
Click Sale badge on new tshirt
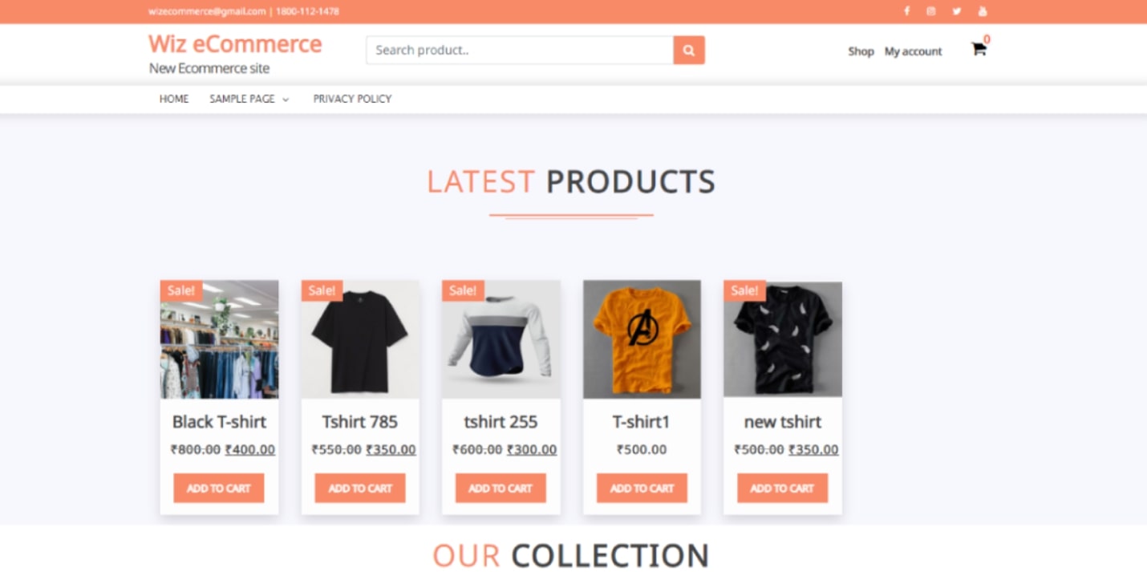point(744,290)
